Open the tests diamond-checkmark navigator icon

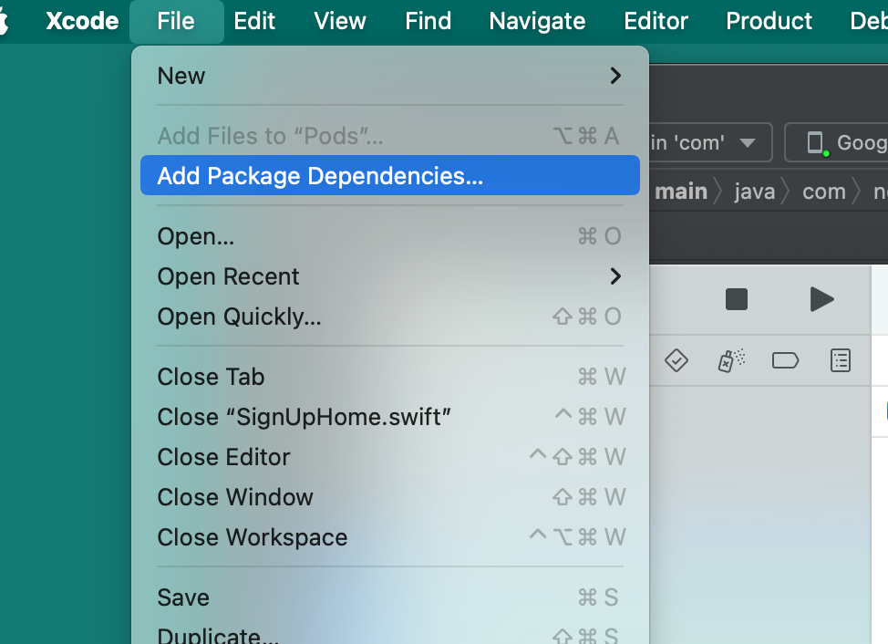pos(676,360)
